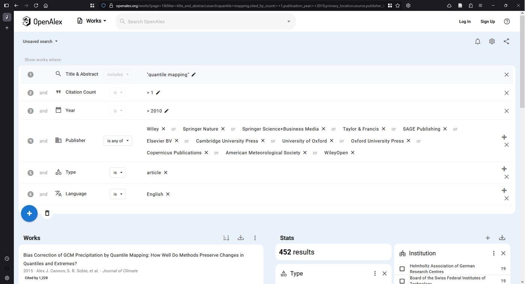525x284 pixels.
Task: Remove the Copernicus Publications chip
Action: coord(206,152)
